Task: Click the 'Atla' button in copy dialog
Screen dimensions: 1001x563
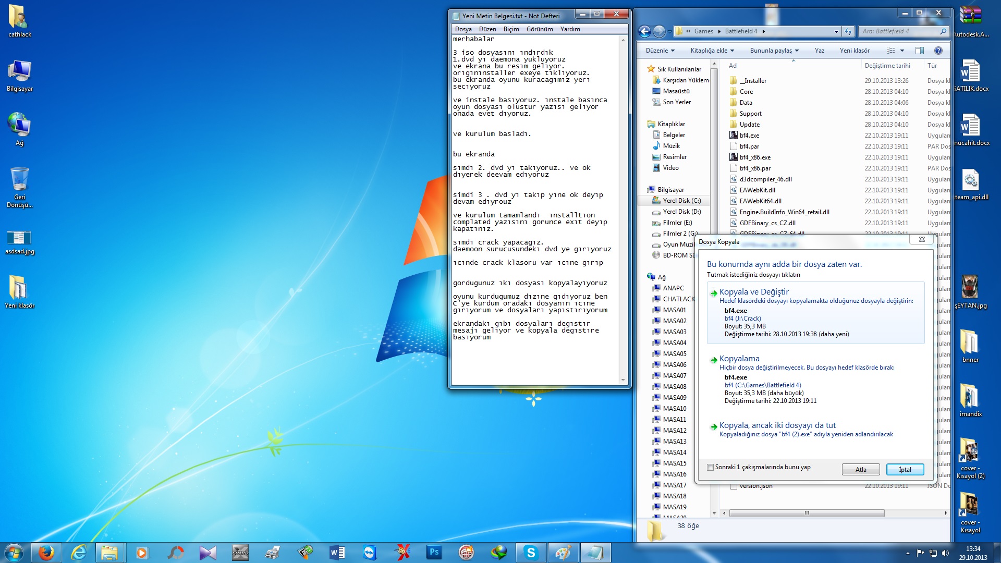Action: click(860, 469)
